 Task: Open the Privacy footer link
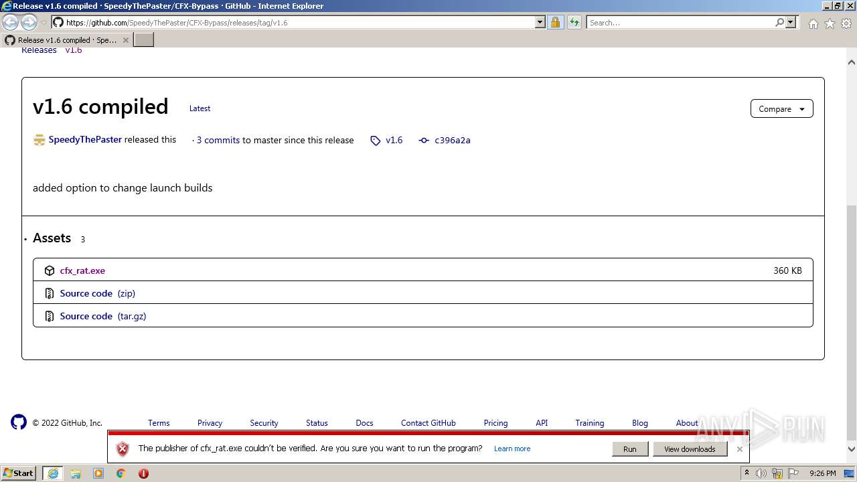210,423
